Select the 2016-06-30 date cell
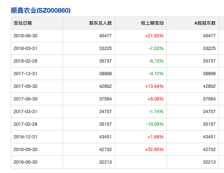The image size is (224, 173). pos(25,162)
